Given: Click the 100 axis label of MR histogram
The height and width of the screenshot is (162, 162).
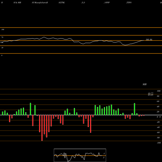Looking at the screenshot, I should point(159,91).
